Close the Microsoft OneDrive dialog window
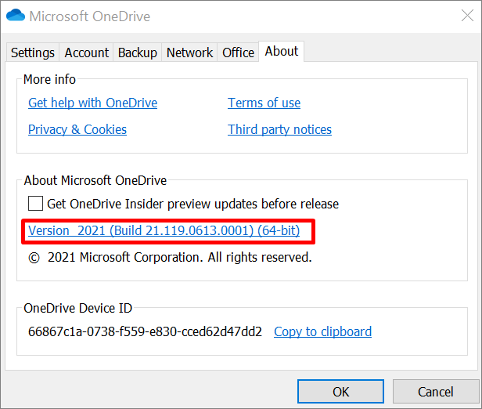482x409 pixels. 460,16
